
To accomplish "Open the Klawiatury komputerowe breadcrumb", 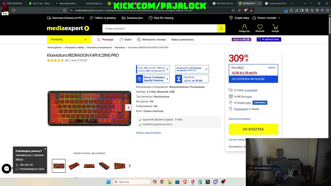I will click(100, 48).
